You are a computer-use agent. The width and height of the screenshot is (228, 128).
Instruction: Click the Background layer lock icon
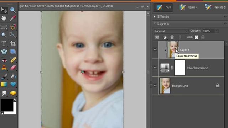[218, 85]
